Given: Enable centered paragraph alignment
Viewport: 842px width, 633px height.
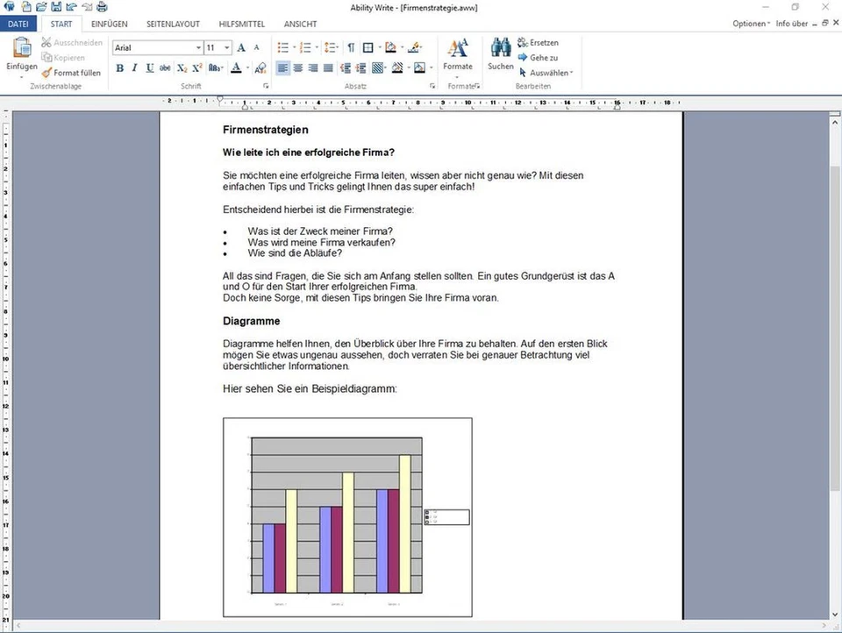Looking at the screenshot, I should (x=296, y=68).
